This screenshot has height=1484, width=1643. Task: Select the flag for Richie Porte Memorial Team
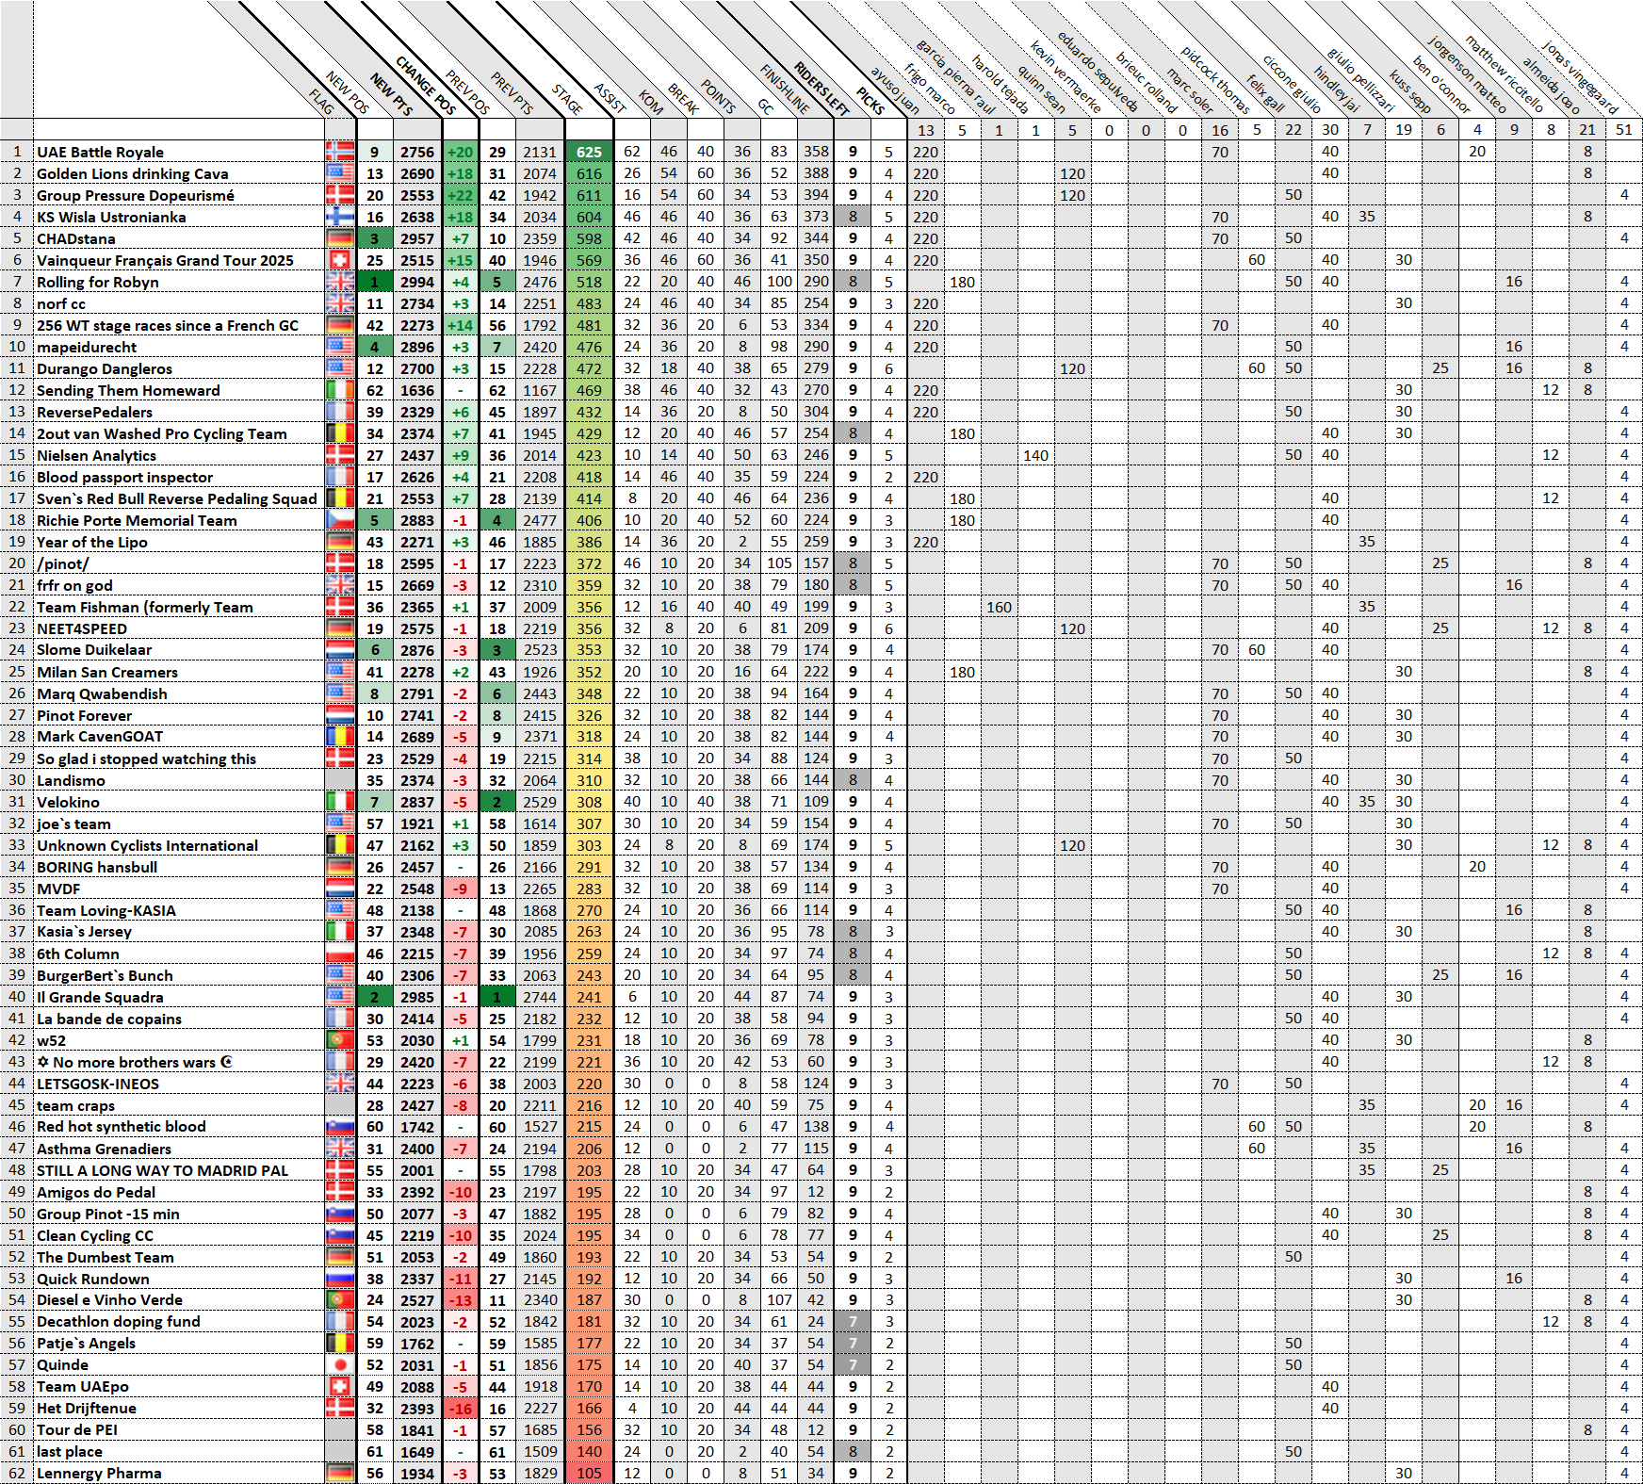(x=340, y=520)
